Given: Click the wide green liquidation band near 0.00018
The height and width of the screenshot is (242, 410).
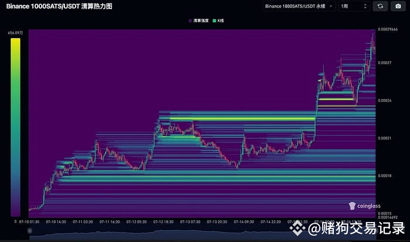Looking at the screenshot, I should point(218,177).
